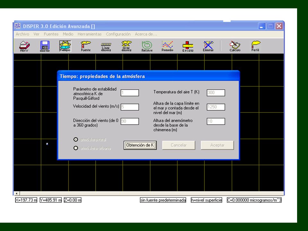Click the Temperatura del aire T field
This screenshot has height=231, width=308.
tap(216, 93)
